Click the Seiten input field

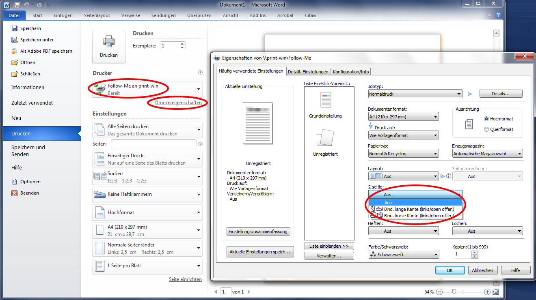153,144
